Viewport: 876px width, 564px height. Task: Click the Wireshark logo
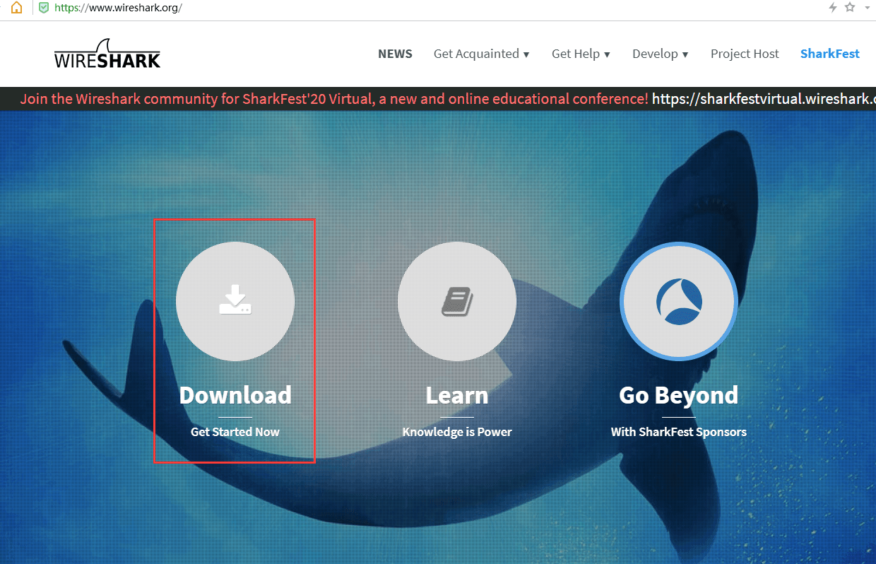tap(107, 53)
